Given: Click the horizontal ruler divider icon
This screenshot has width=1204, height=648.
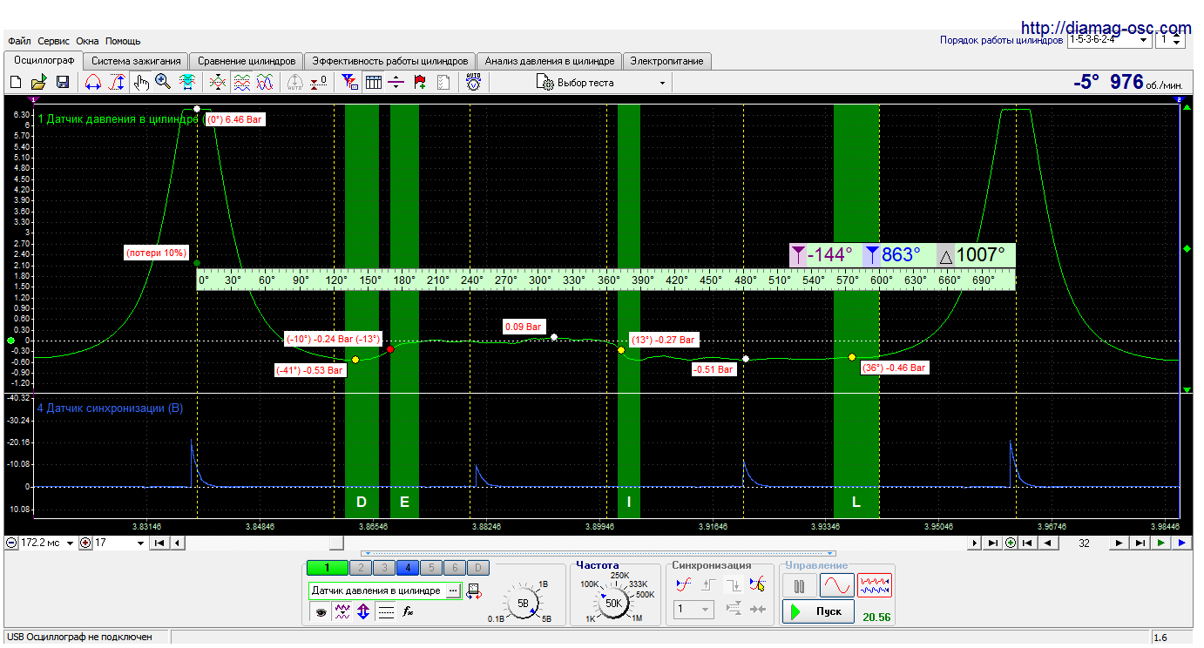Looking at the screenshot, I should click(x=396, y=83).
